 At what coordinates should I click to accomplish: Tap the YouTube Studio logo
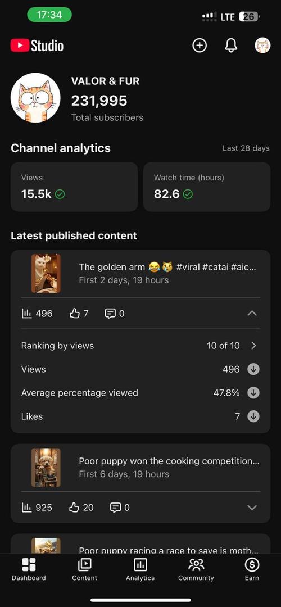pyautogui.click(x=37, y=46)
